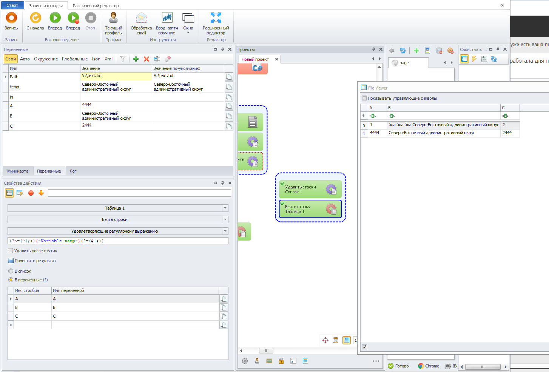Click the lightning bolt icon in Свойства элемента
The image size is (549, 372).
pyautogui.click(x=474, y=59)
